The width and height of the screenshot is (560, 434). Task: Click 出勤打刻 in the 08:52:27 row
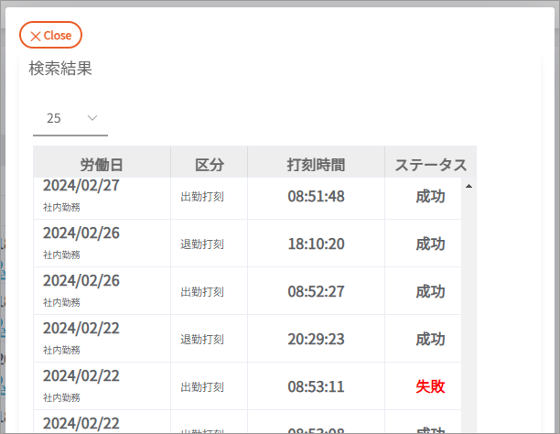tap(202, 292)
